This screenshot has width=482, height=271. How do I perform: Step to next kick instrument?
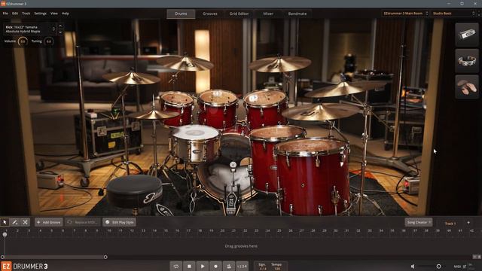[x=60, y=32]
